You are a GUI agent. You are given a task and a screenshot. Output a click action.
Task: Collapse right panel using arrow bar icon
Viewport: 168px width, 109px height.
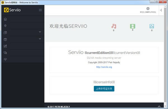[161, 10]
